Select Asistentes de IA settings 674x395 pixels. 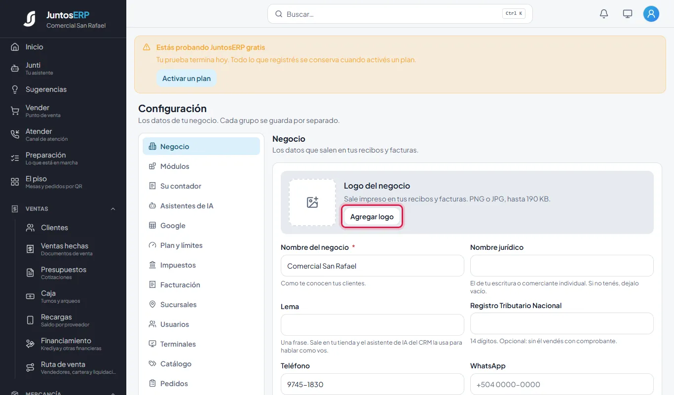click(x=201, y=206)
